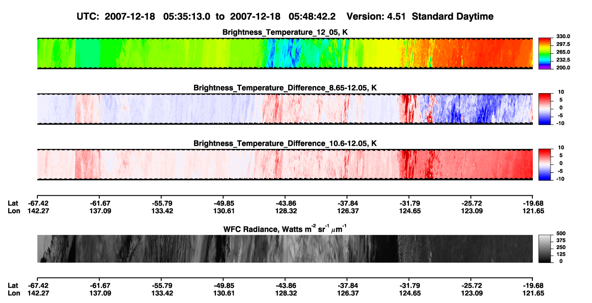Click the '265.0' color bar tick label
Image resolution: width=592 pixels, height=303 pixels.
pos(563,52)
